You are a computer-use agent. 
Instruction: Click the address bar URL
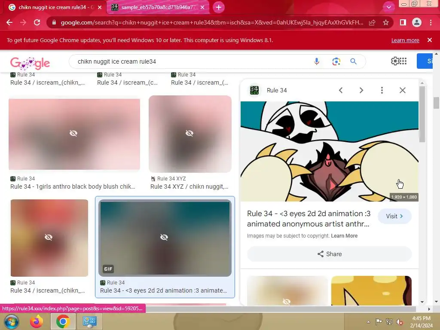pyautogui.click(x=212, y=22)
